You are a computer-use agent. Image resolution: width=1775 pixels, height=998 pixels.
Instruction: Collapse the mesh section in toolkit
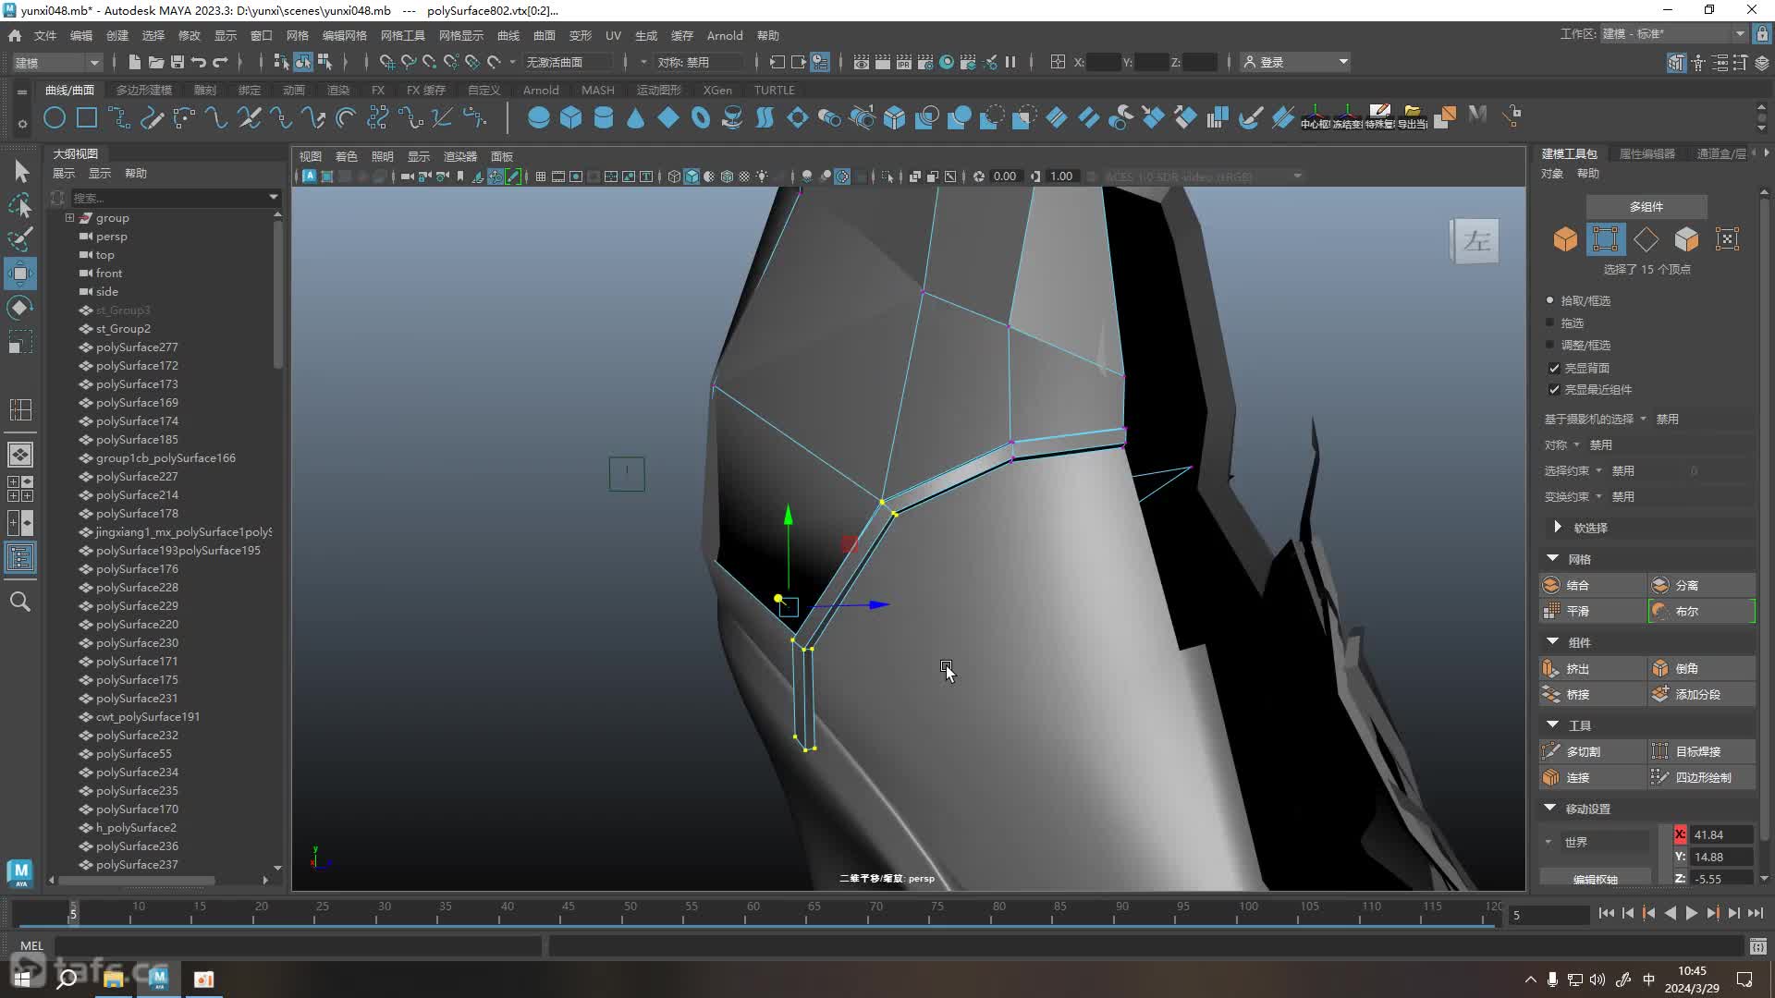[1553, 558]
